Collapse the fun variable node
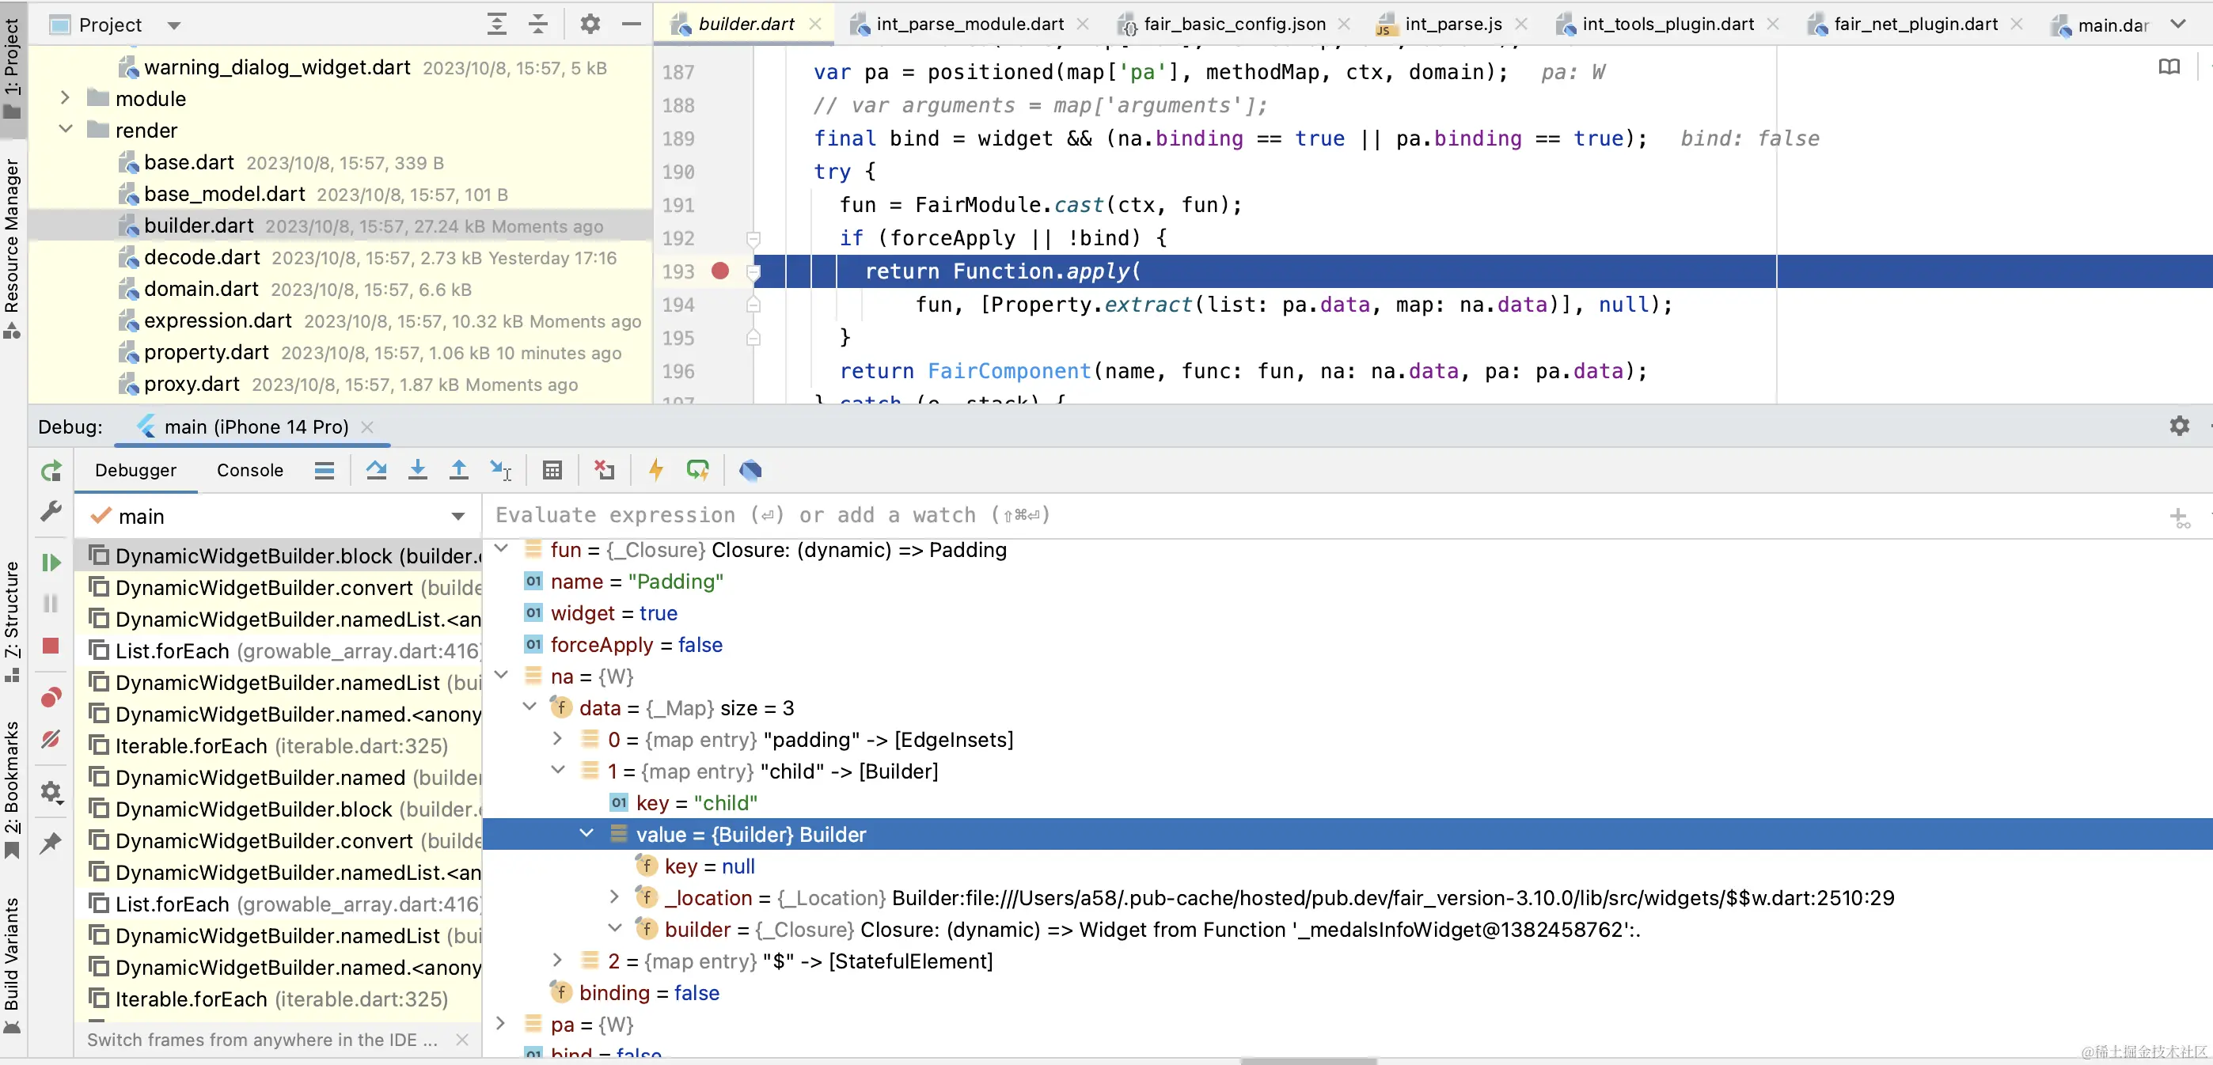Image resolution: width=2213 pixels, height=1065 pixels. 502,549
